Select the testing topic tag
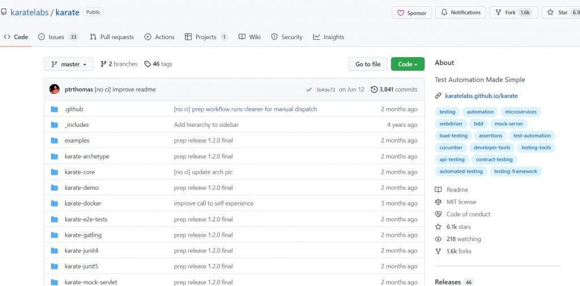The image size is (580, 286). tap(447, 112)
